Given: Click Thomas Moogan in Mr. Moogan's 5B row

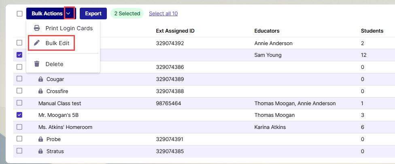Looking at the screenshot, I should [274, 115].
